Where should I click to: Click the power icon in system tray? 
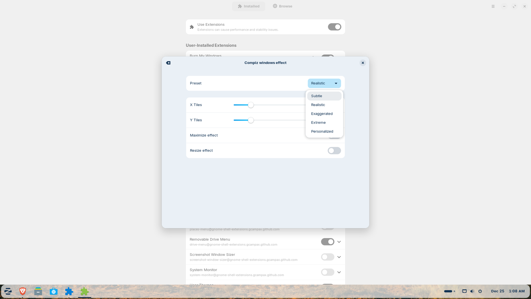(480, 291)
